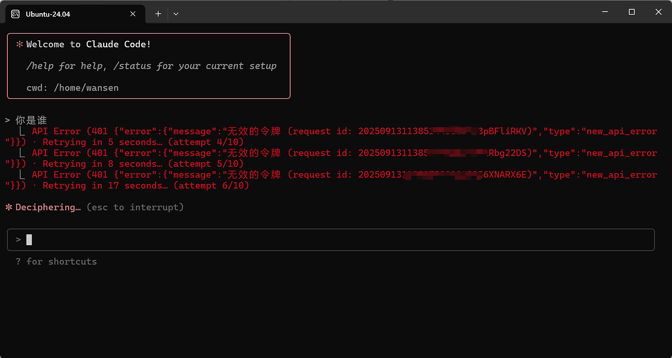Click the error line with attempt 4/10
Screen dimensions: 672x358
pyautogui.click(x=331, y=137)
